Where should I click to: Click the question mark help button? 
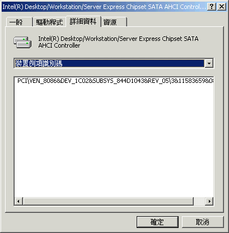tap(212, 7)
